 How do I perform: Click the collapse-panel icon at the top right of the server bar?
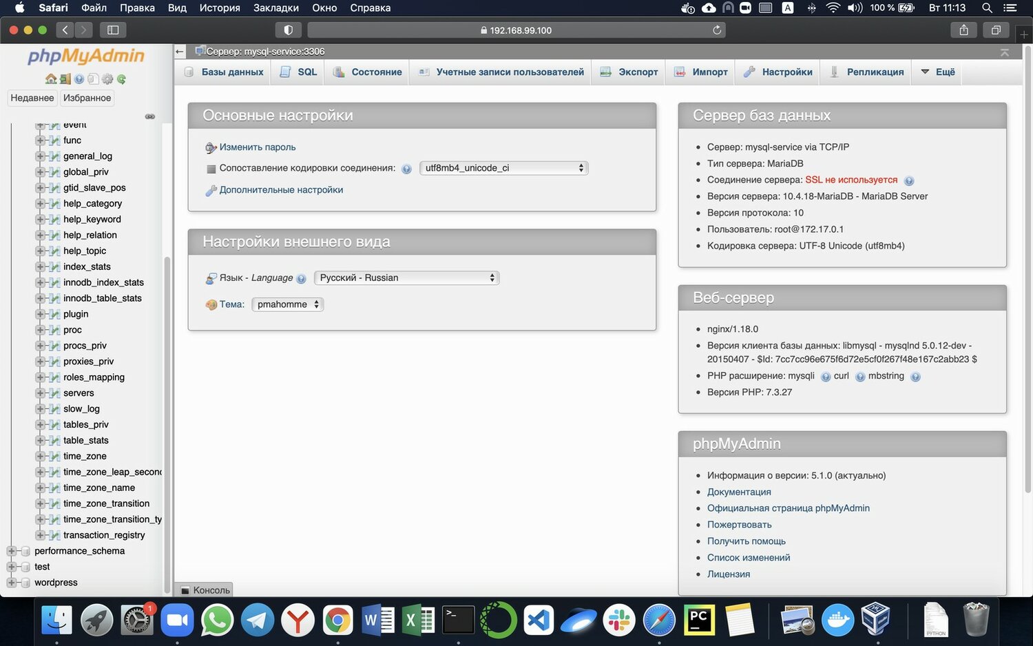coord(1005,52)
